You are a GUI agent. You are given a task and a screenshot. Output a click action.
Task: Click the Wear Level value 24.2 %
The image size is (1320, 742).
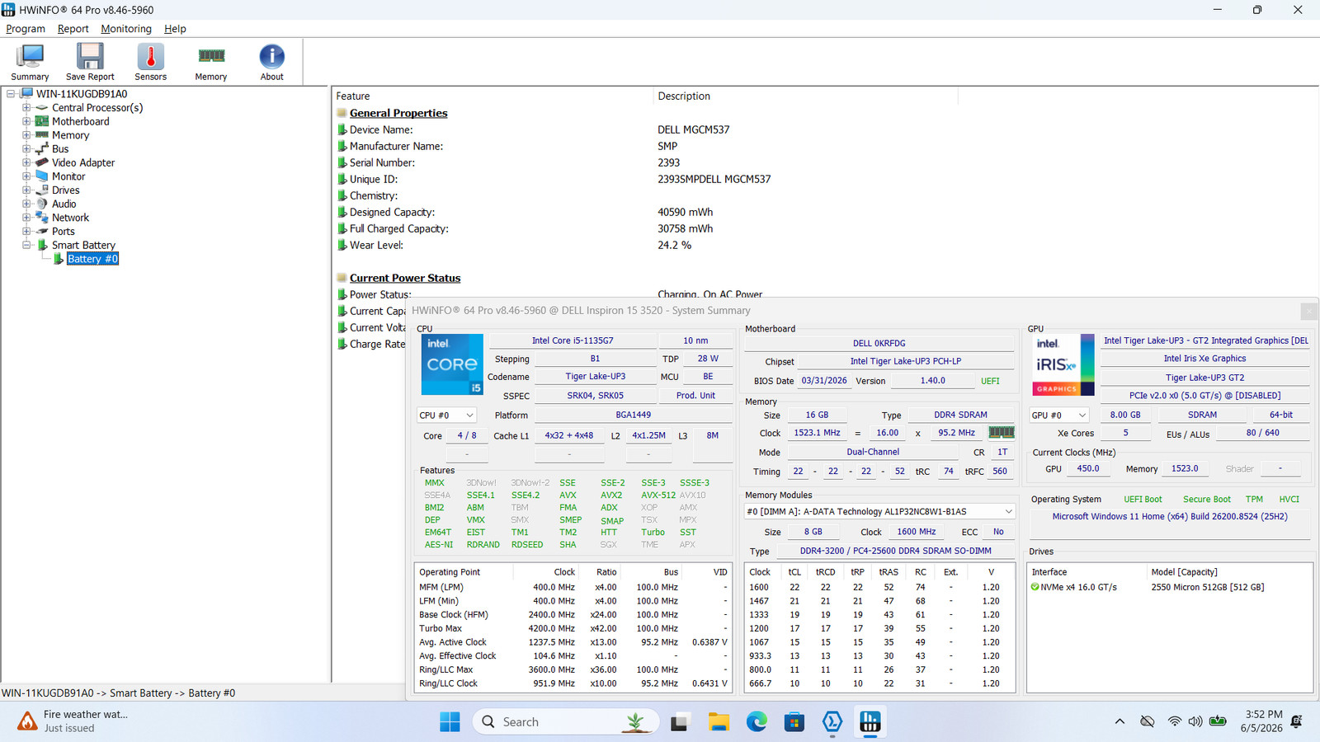click(x=675, y=245)
